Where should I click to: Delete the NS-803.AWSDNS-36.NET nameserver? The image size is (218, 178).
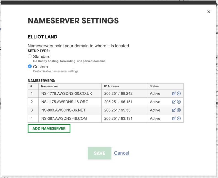tap(179, 110)
